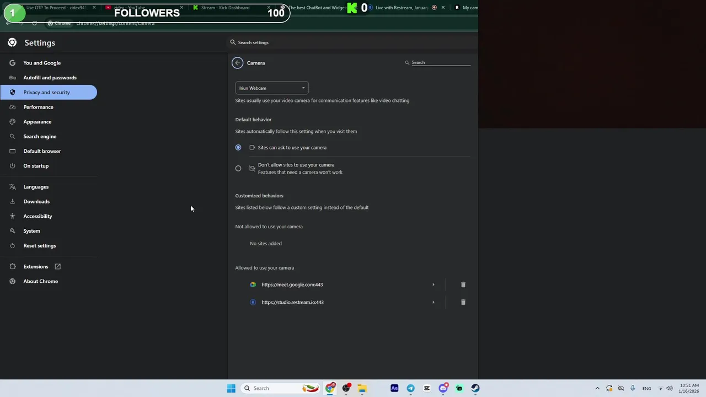Delete studio.restream.io camera permission
Viewport: 706px width, 397px height.
pyautogui.click(x=463, y=302)
